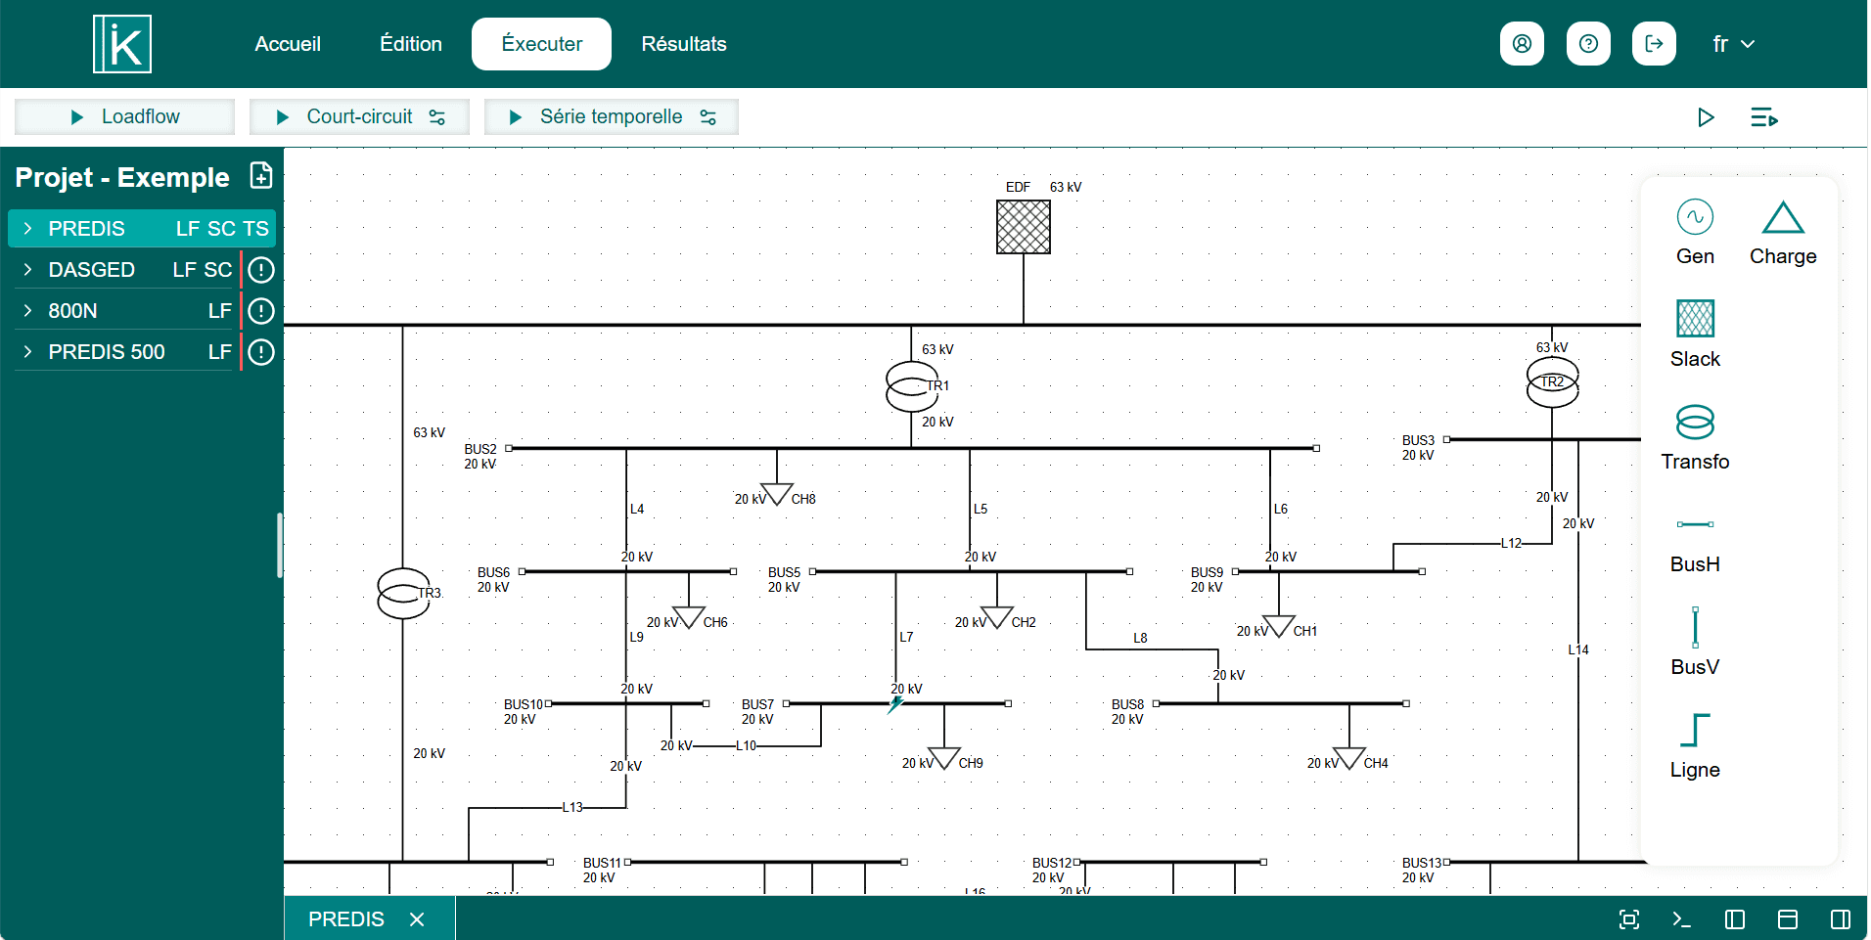Click the 800N warning icon

pyautogui.click(x=260, y=311)
